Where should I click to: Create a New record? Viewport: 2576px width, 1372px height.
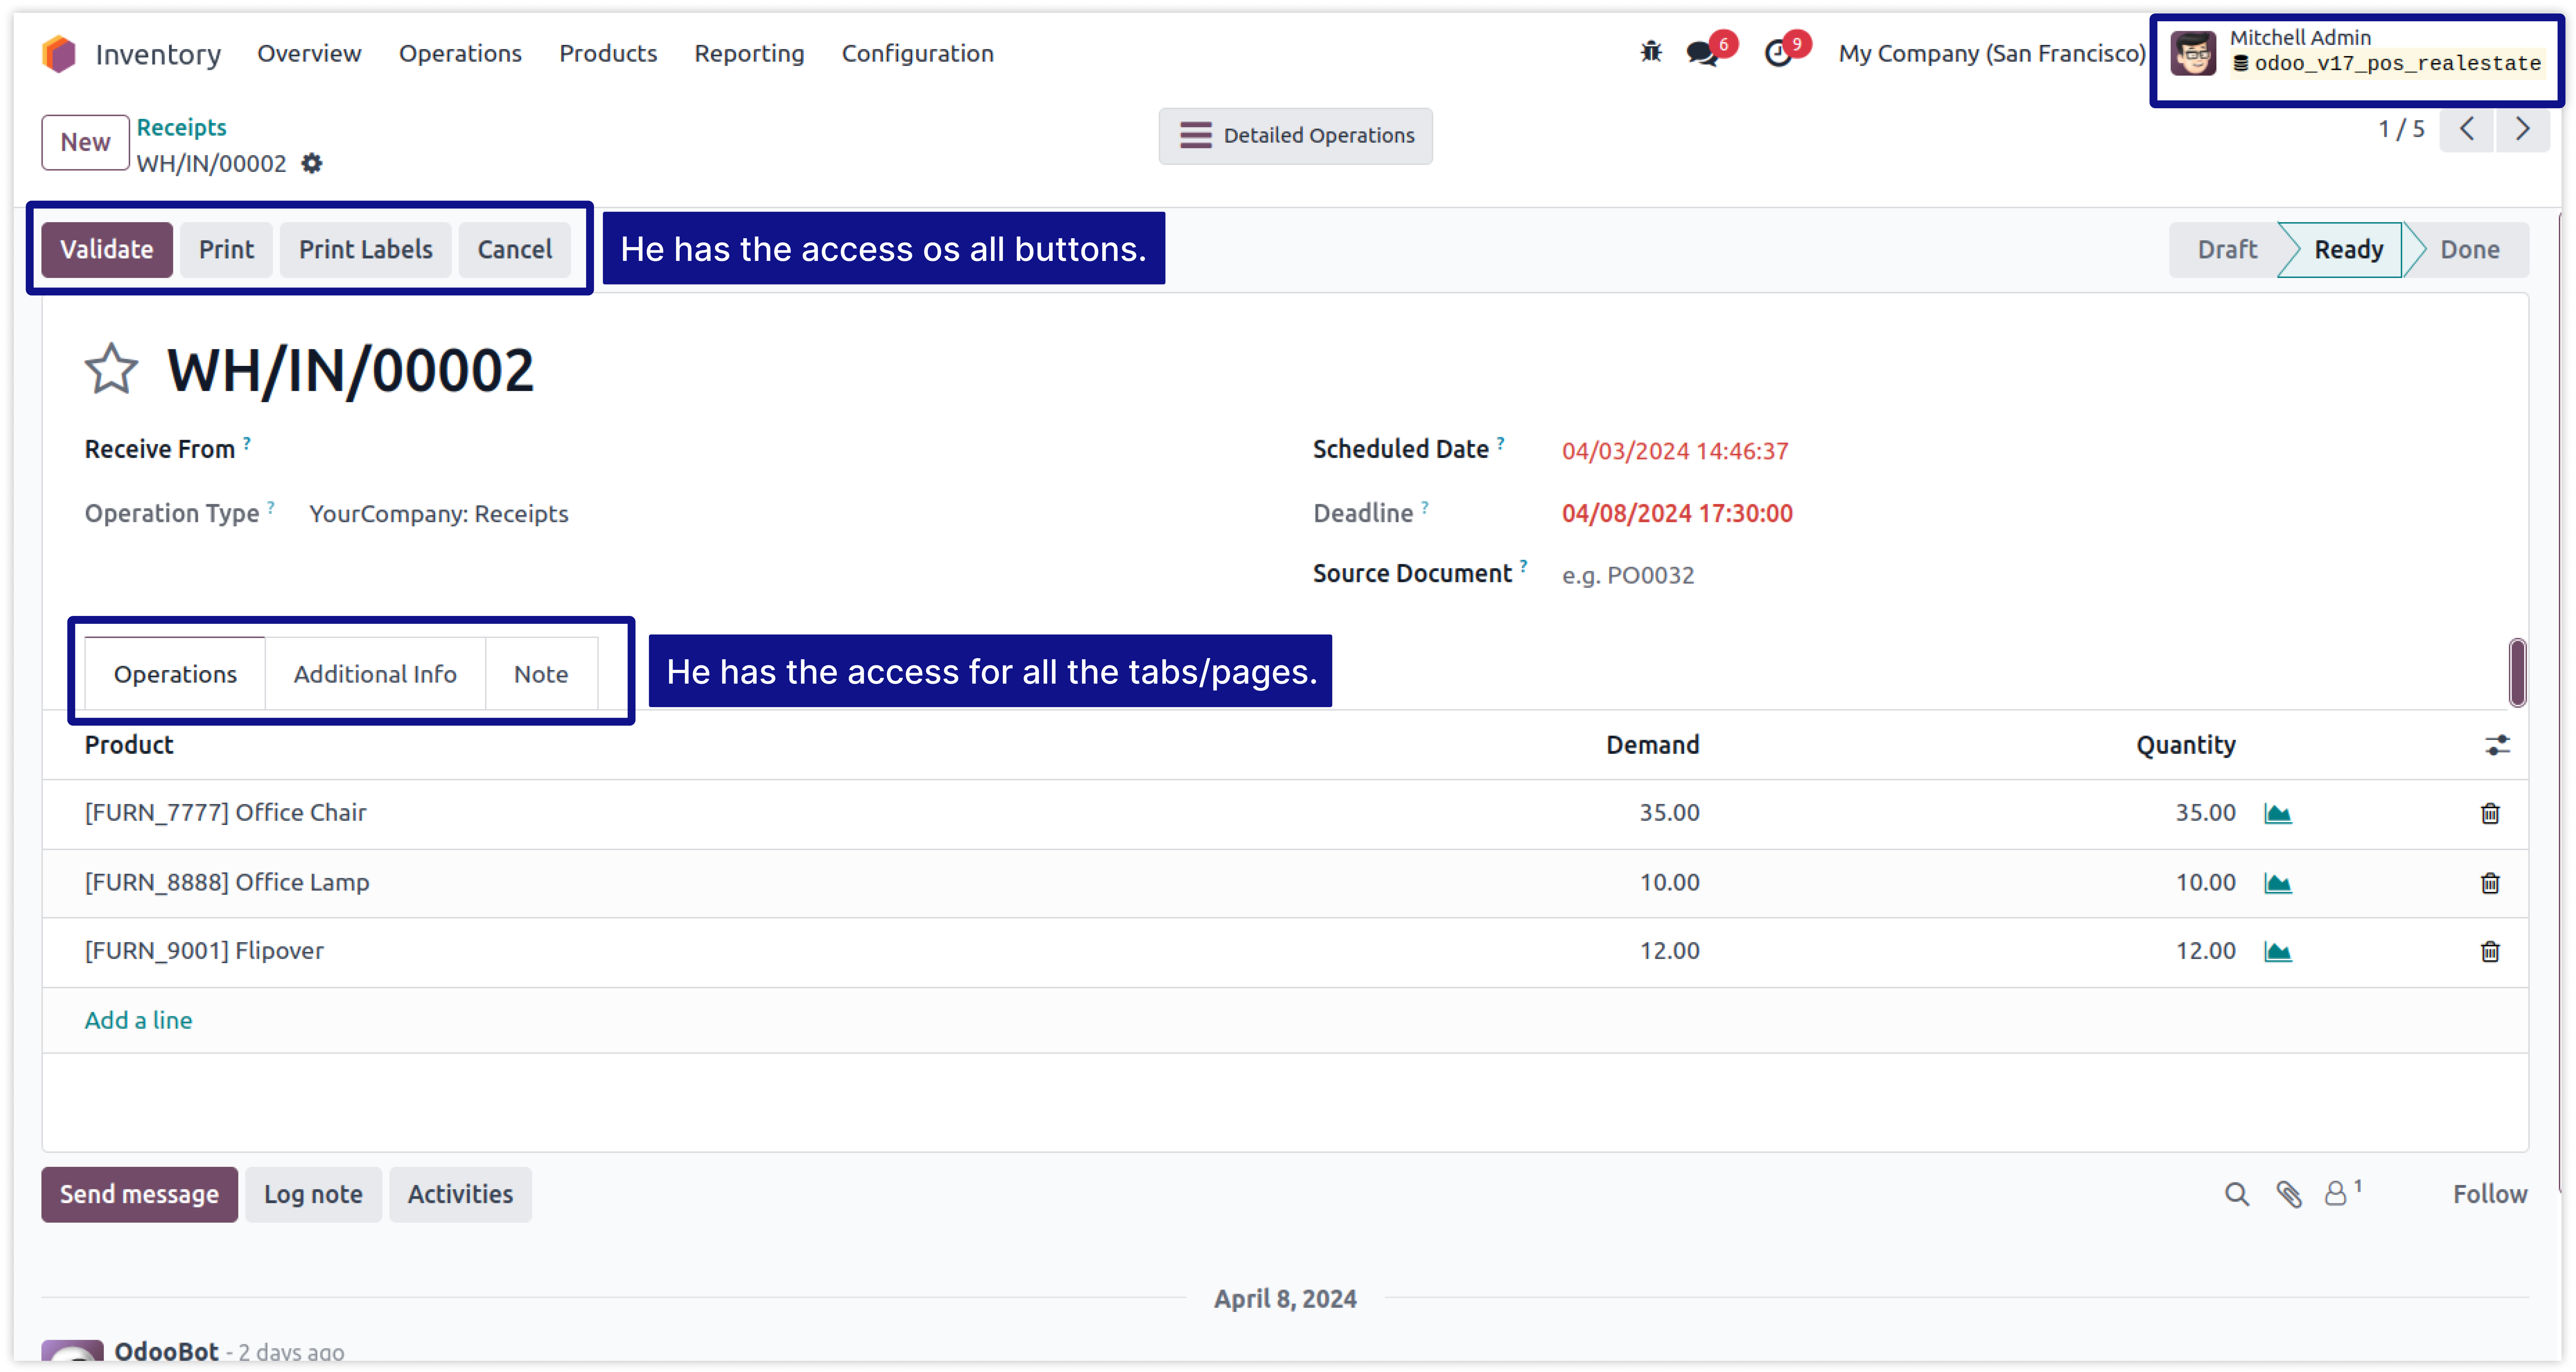tap(85, 142)
